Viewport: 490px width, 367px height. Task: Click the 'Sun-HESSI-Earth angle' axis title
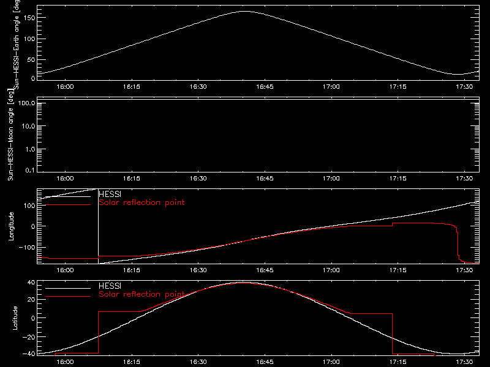pyautogui.click(x=17, y=43)
